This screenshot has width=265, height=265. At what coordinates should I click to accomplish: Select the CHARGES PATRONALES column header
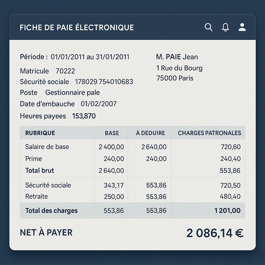pyautogui.click(x=209, y=133)
